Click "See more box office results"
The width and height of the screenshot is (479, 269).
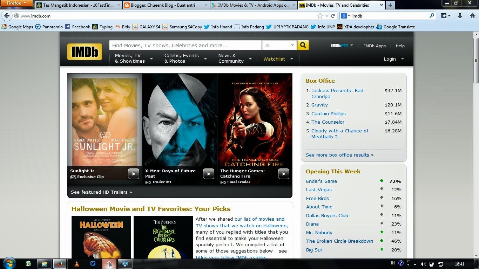337,155
